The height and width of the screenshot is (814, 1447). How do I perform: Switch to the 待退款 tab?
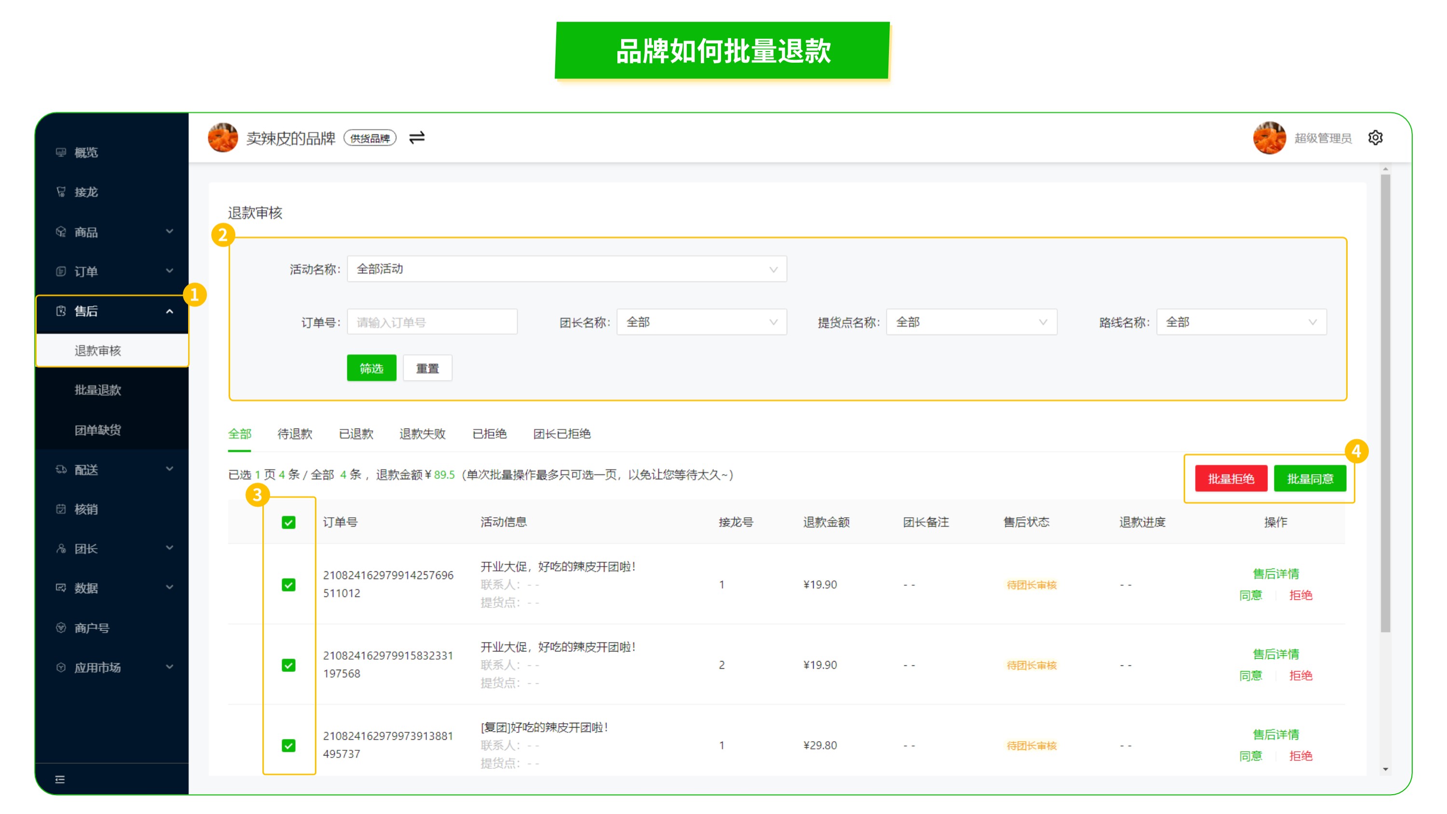[x=295, y=434]
